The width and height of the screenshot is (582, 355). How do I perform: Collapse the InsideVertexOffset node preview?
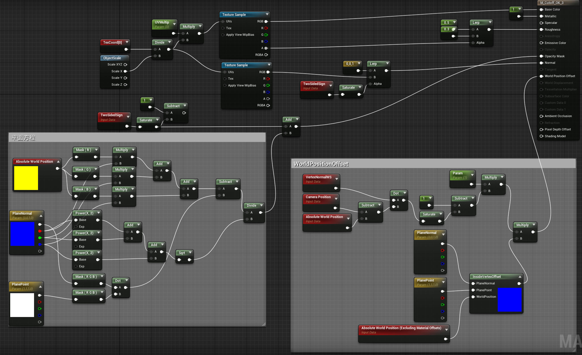click(520, 277)
